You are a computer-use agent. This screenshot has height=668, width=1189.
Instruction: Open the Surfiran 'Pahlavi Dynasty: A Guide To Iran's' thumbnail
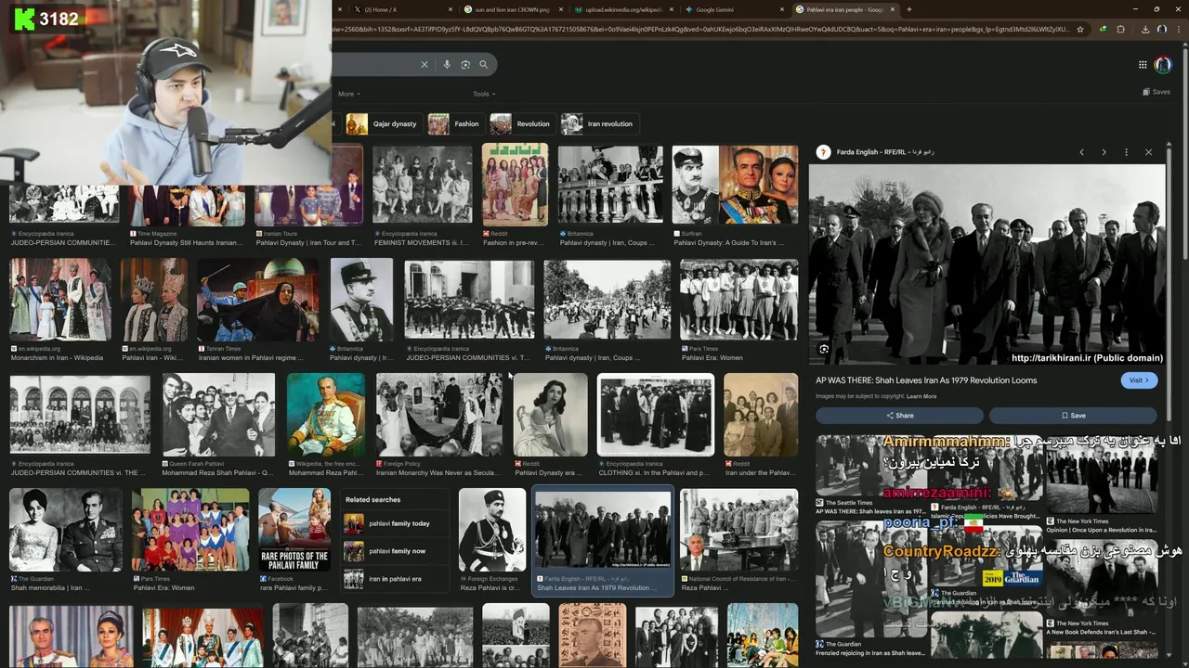tap(735, 185)
